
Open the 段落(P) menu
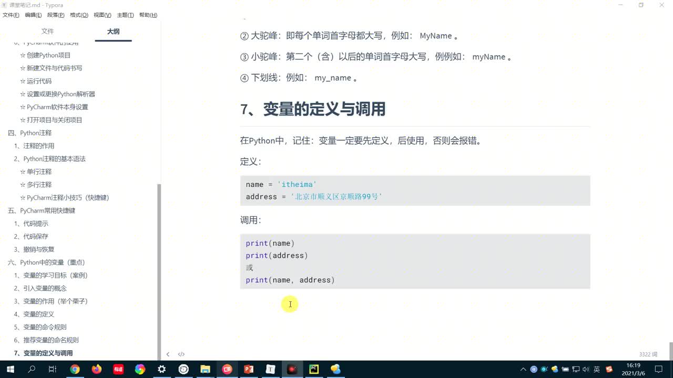point(56,15)
